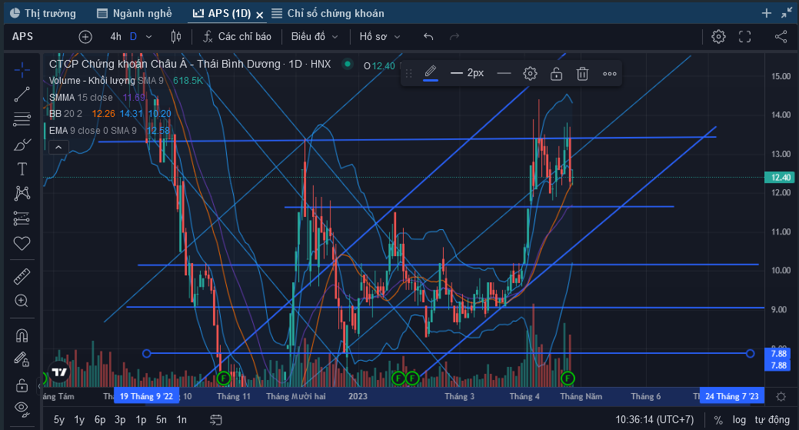Undo the last chart action
Viewport: 799px width, 430px height.
point(428,37)
